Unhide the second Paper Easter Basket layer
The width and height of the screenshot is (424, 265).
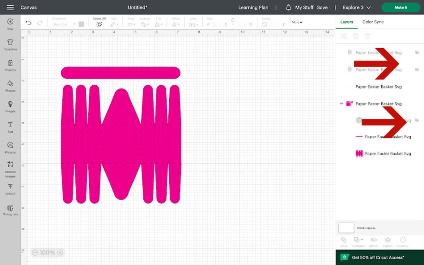point(416,70)
